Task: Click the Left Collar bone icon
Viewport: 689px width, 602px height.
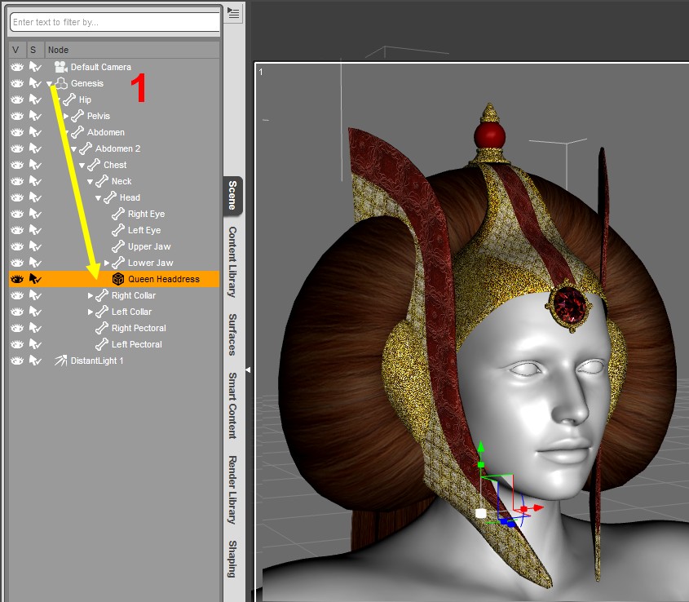Action: 102,312
